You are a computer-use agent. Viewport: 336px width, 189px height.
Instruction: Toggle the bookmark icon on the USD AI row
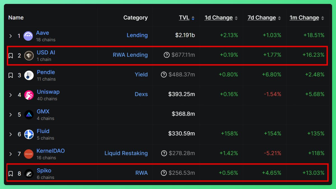coord(11,55)
